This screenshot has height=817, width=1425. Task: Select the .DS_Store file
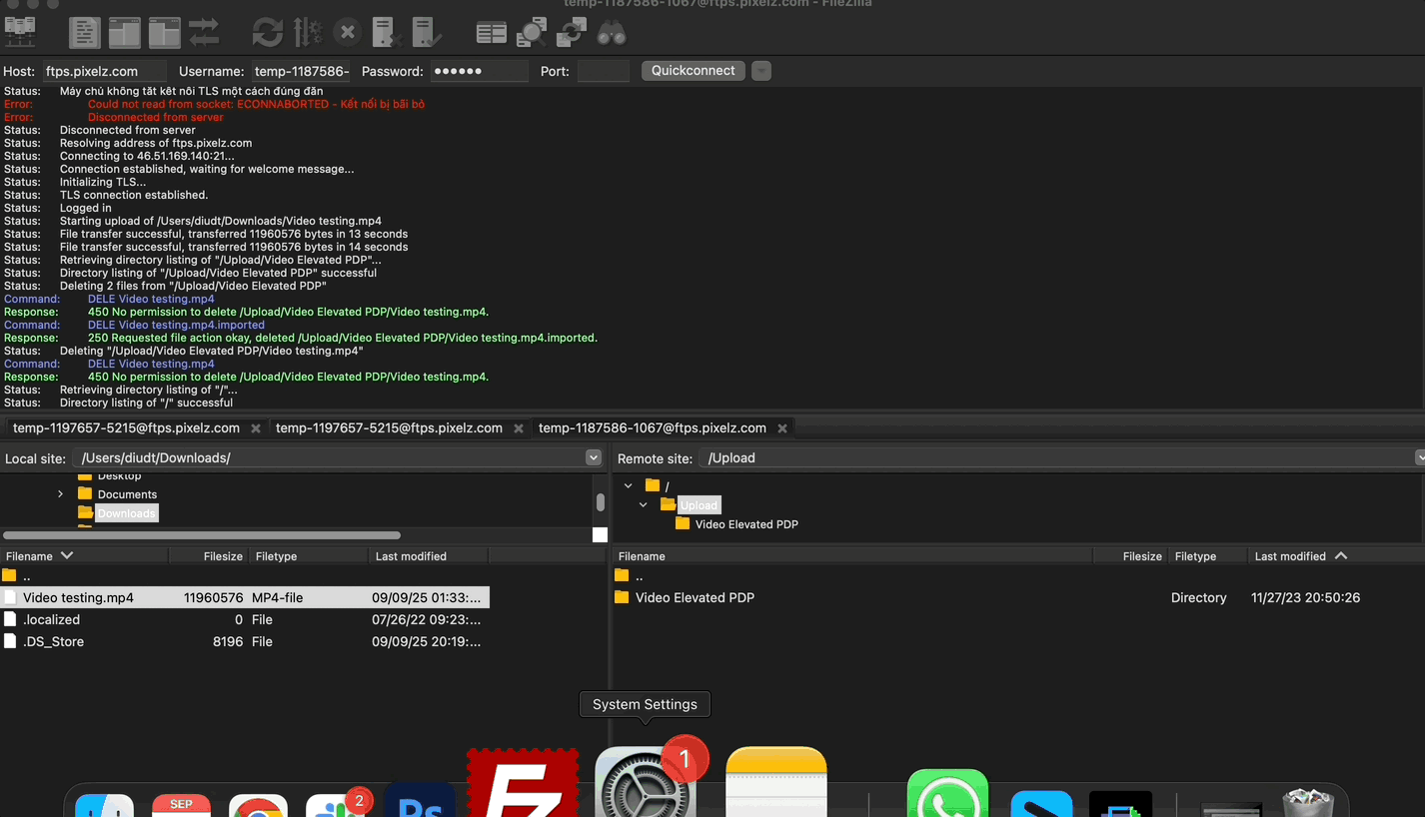(x=245, y=641)
